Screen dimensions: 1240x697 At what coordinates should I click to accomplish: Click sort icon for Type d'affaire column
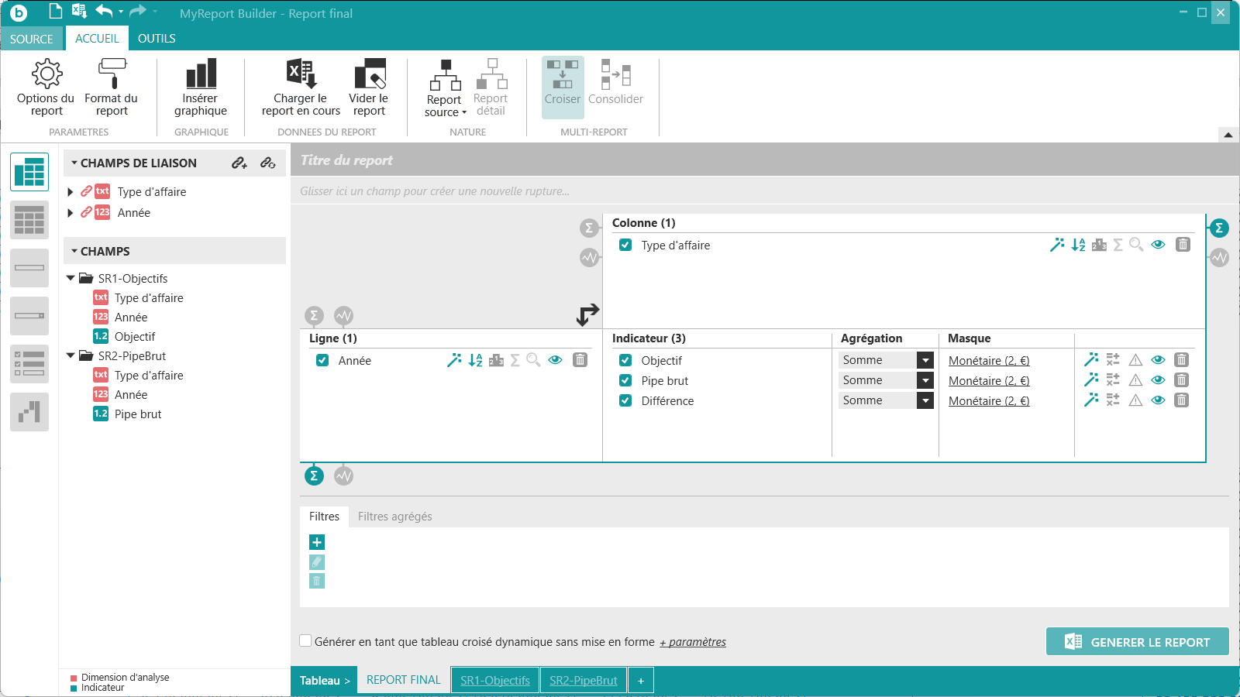(x=1078, y=245)
